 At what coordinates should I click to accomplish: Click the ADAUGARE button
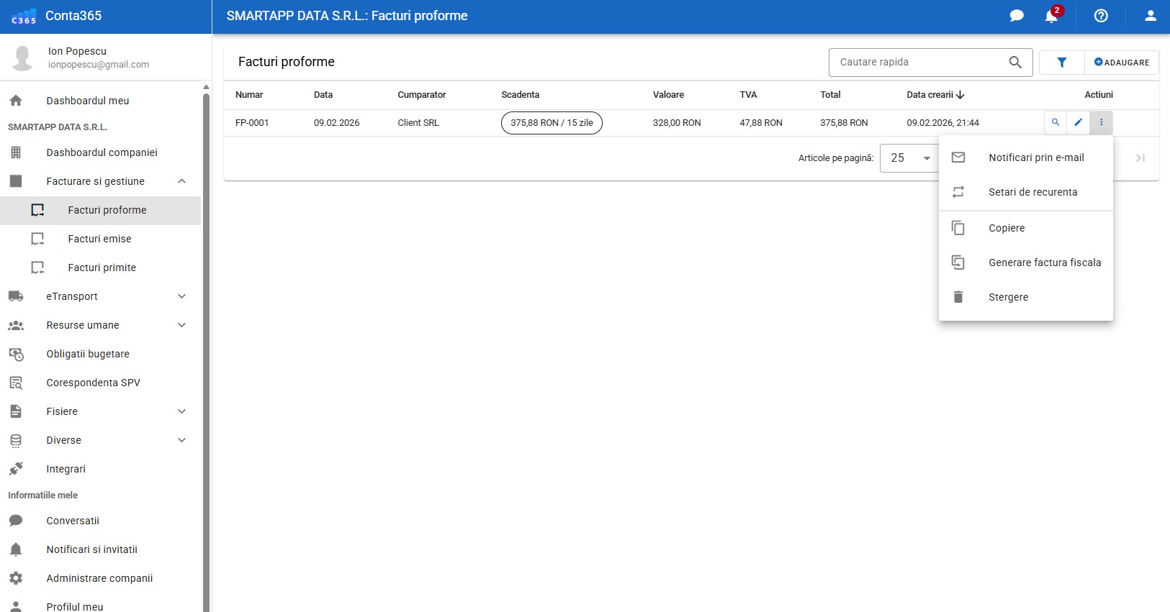pyautogui.click(x=1121, y=63)
